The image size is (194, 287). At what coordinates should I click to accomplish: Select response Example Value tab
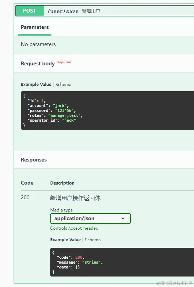(x=65, y=239)
